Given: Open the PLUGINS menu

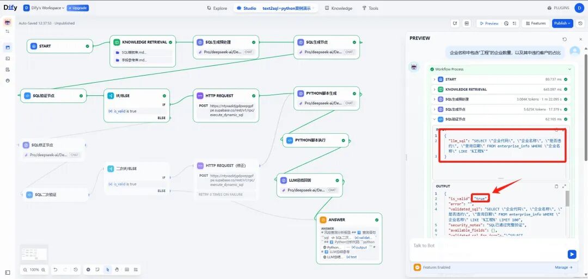Looking at the screenshot, I should (x=558, y=8).
